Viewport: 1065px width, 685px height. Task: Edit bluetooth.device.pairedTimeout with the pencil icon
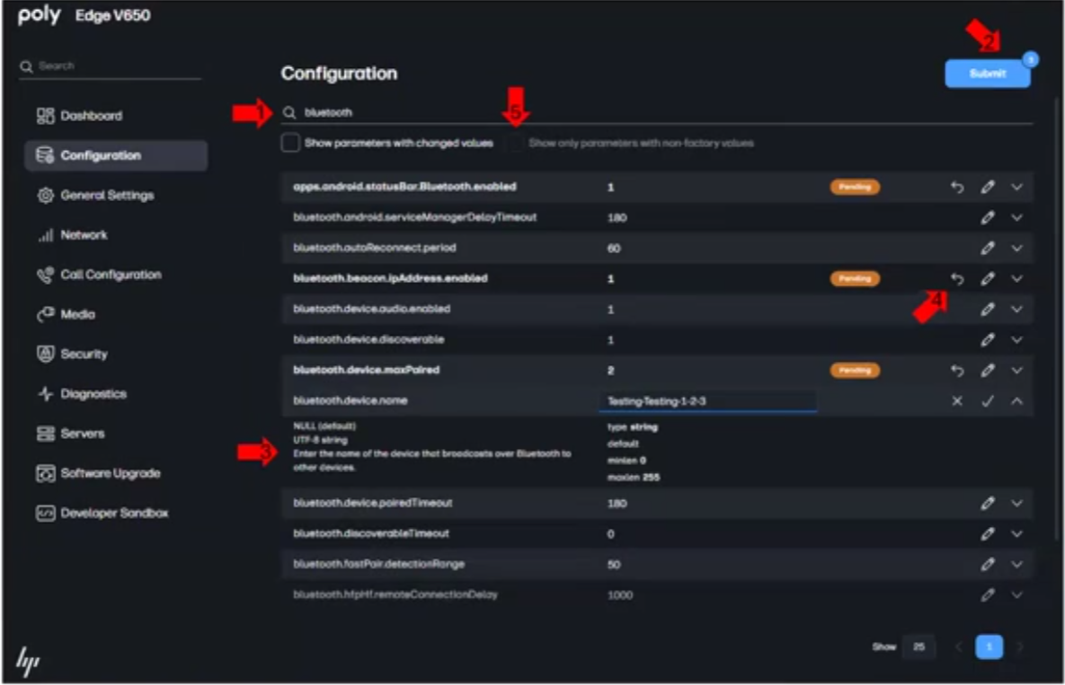coord(988,504)
